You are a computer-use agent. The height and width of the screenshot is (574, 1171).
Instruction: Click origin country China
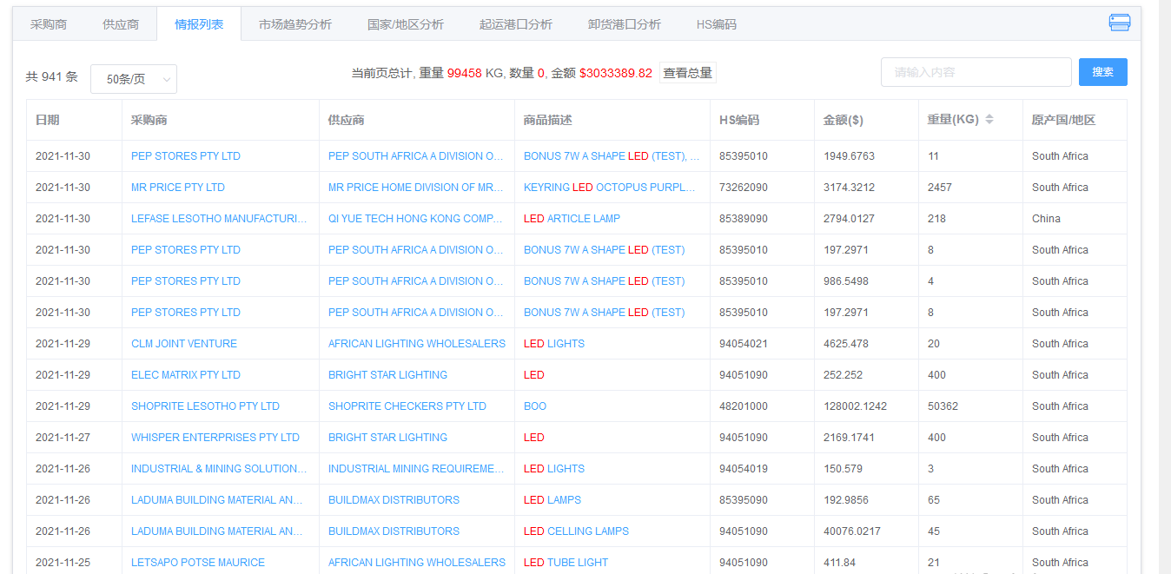1046,219
